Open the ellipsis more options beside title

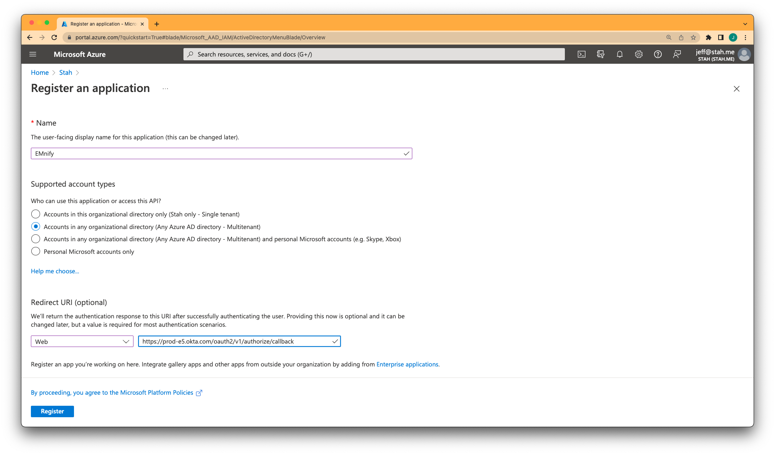coord(165,89)
